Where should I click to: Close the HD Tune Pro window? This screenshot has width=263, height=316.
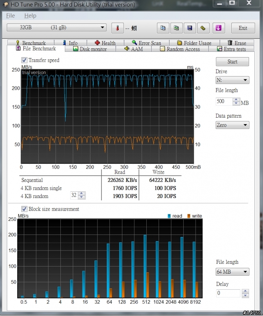click(249, 3)
